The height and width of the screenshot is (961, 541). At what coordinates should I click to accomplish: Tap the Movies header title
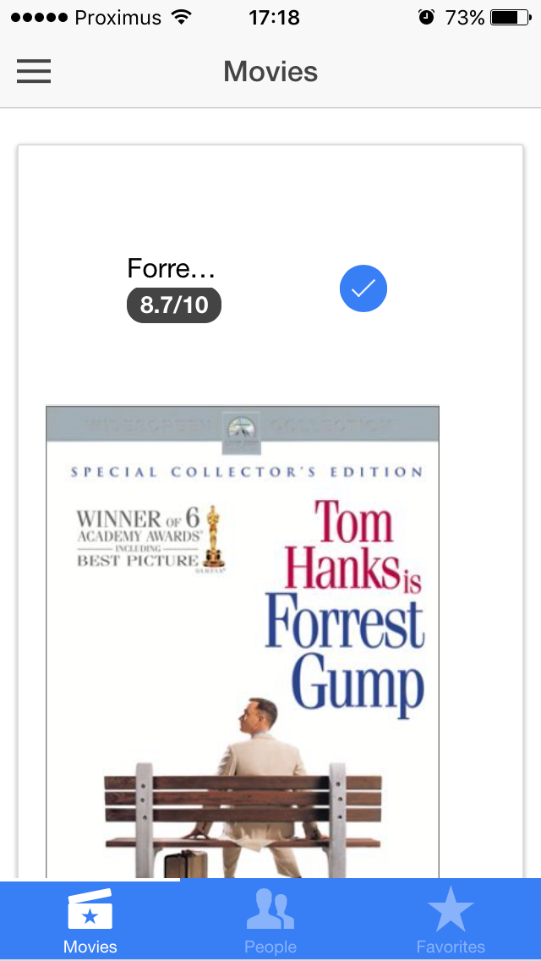pyautogui.click(x=270, y=72)
